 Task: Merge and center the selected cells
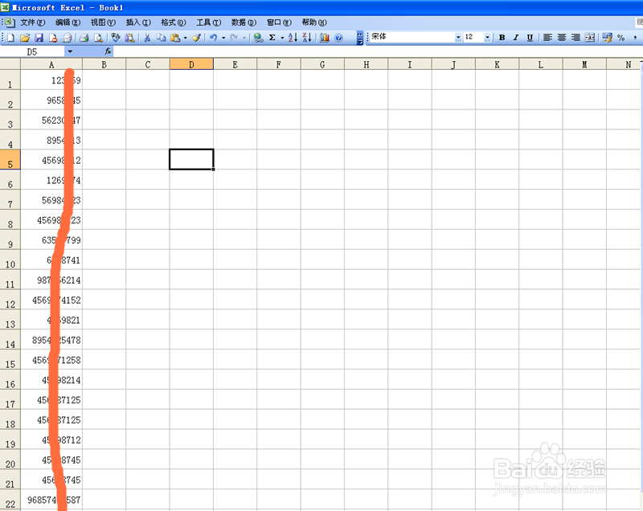590,38
